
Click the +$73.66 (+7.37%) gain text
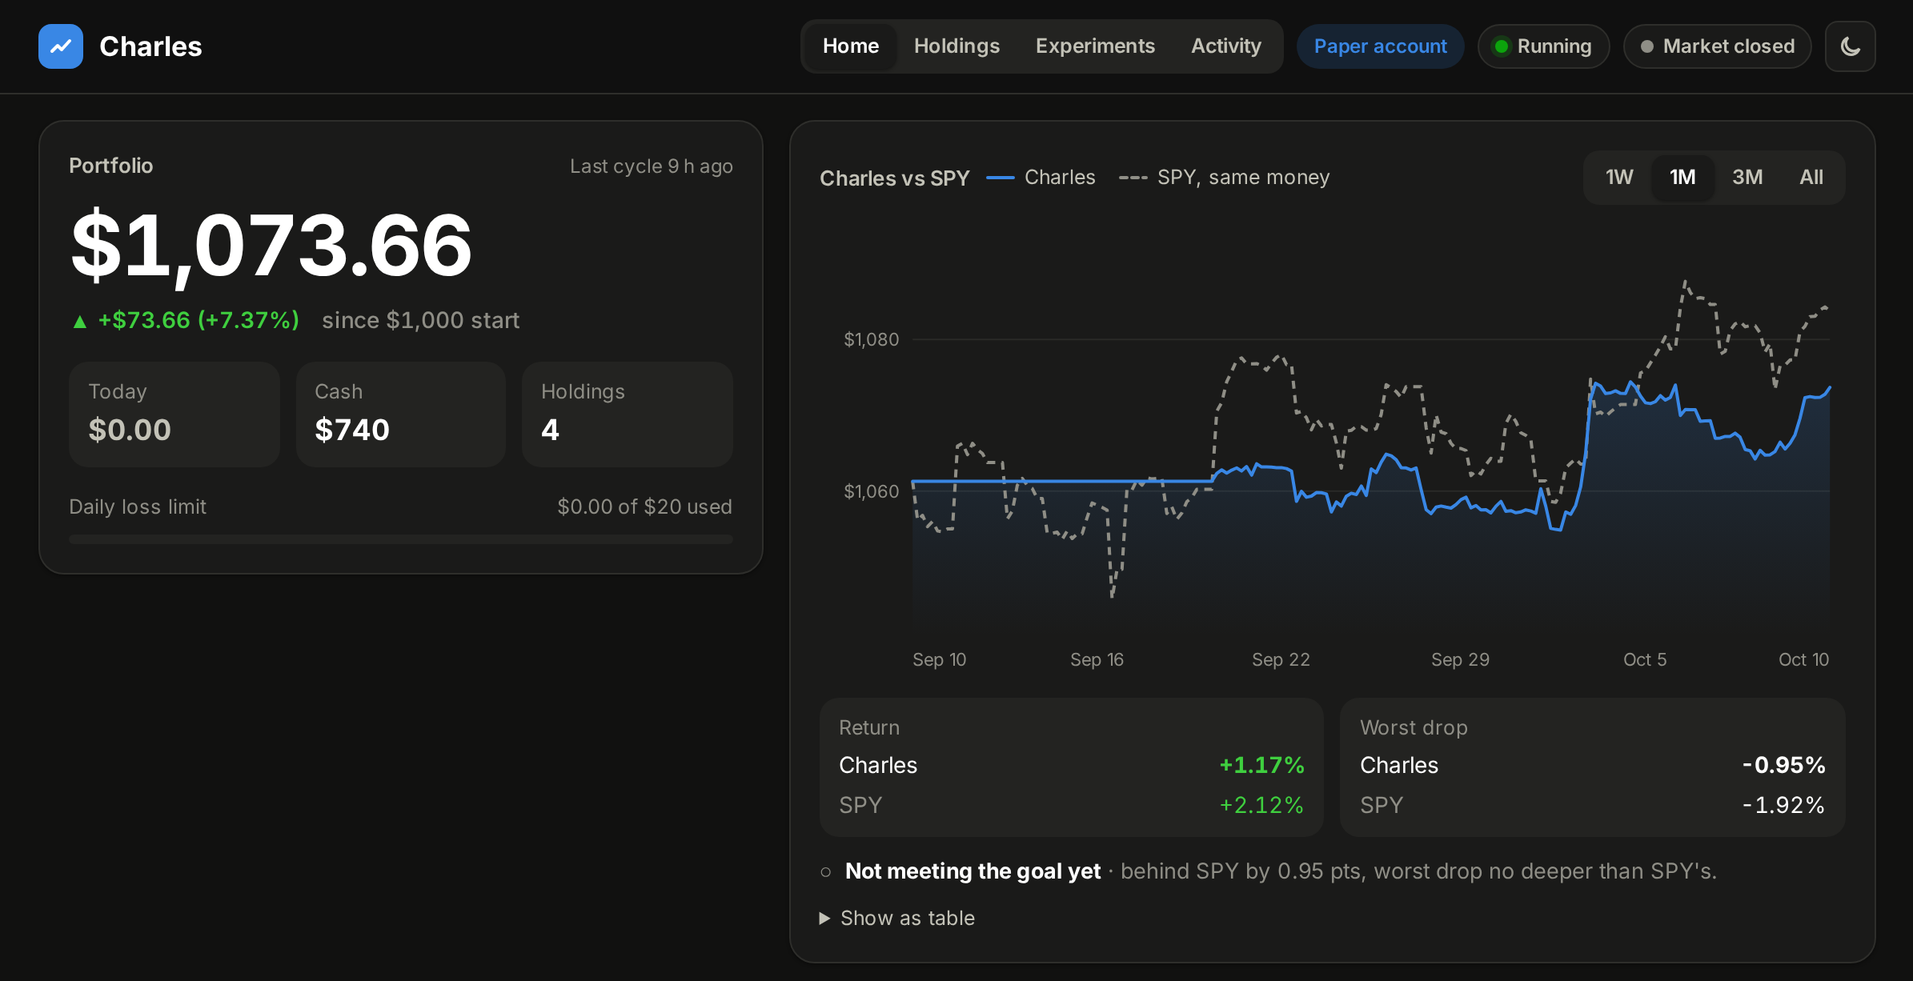[186, 320]
